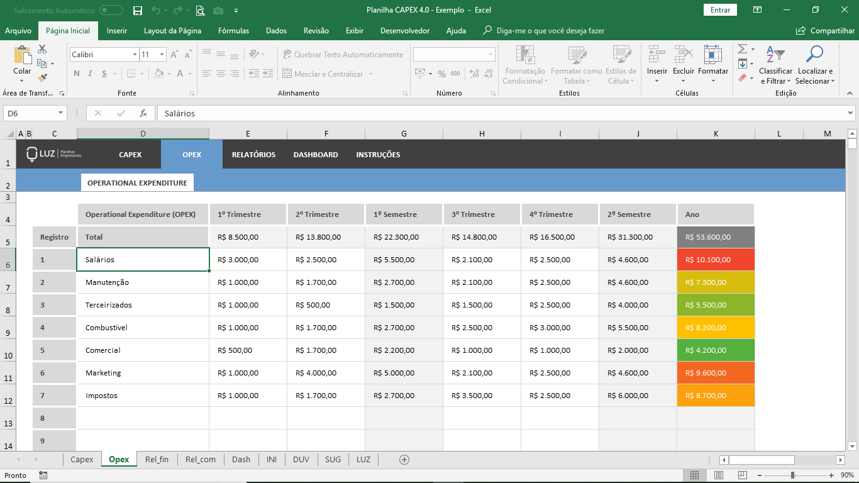Add a new sheet with plus icon
This screenshot has height=483, width=859.
point(404,460)
